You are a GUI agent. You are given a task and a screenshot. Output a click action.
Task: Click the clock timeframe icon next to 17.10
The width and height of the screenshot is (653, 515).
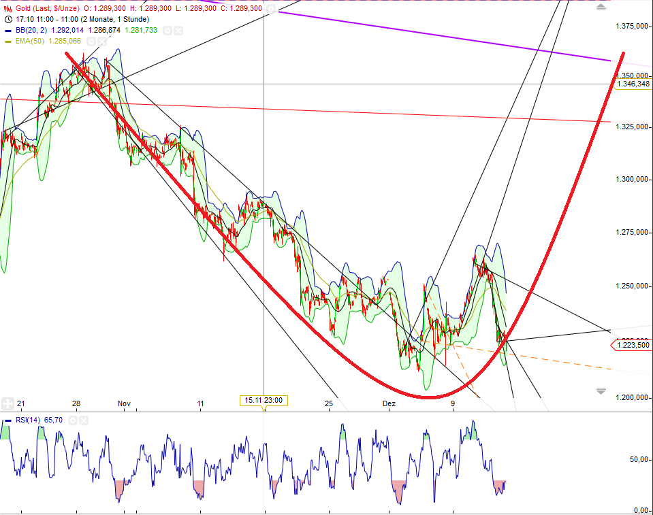pos(7,18)
